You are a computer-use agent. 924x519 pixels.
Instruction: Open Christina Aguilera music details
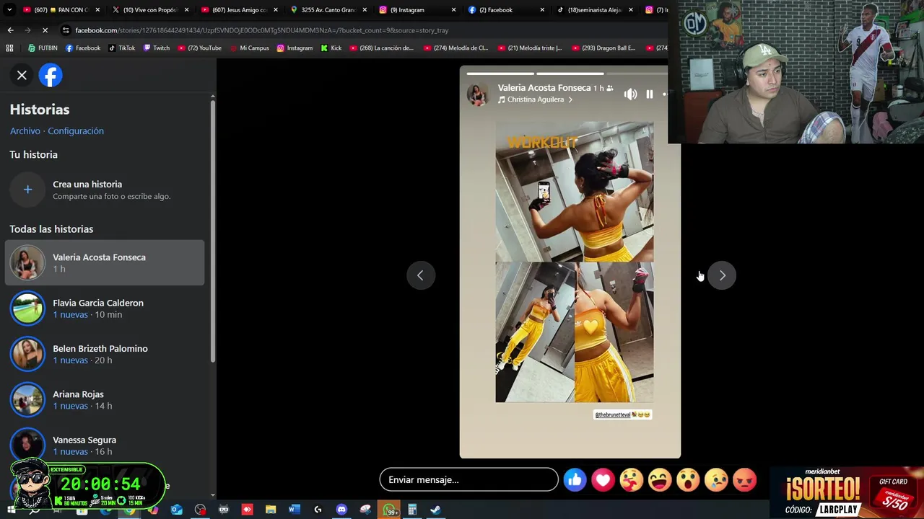[535, 99]
